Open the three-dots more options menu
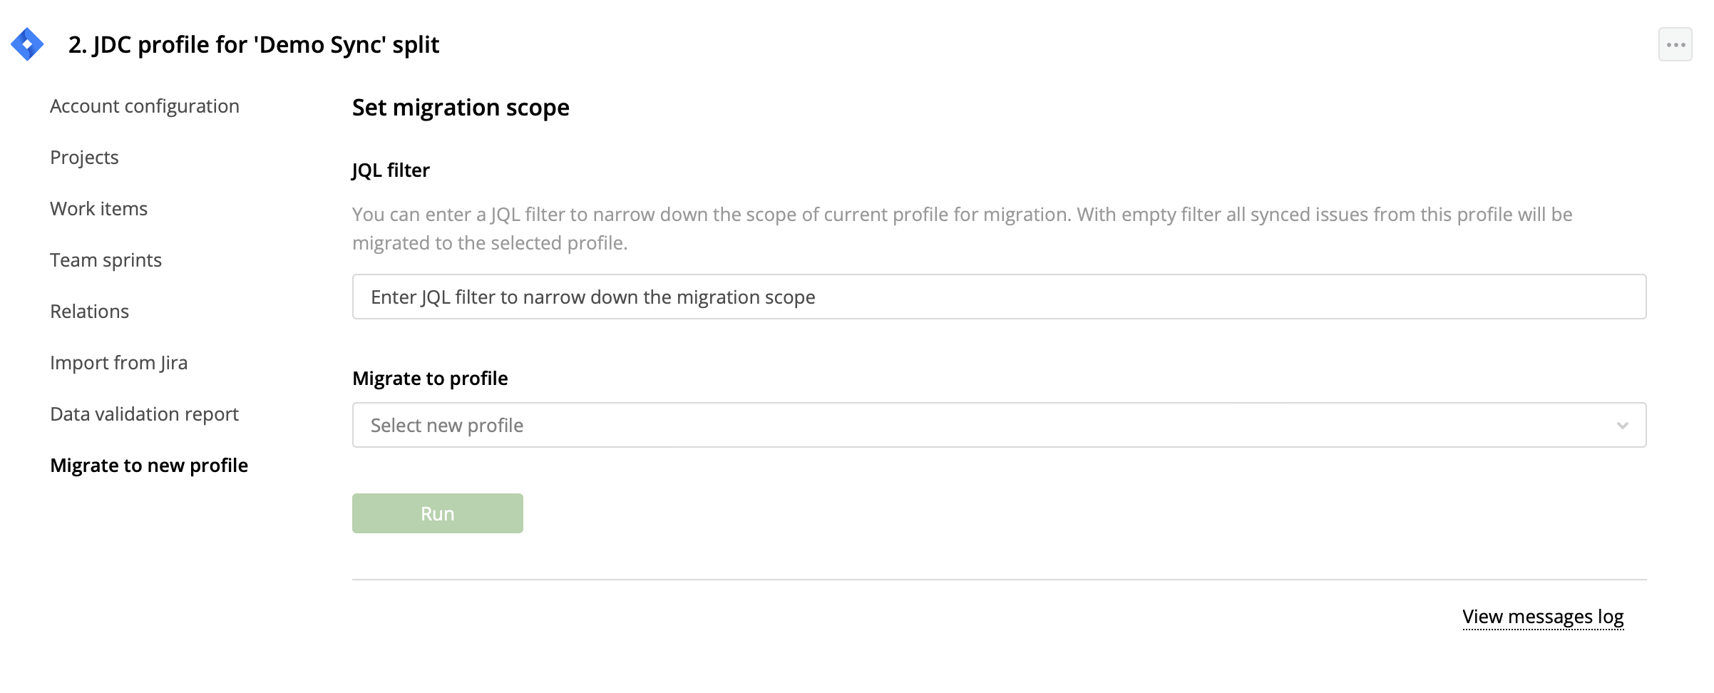The image size is (1714, 693). (x=1675, y=45)
